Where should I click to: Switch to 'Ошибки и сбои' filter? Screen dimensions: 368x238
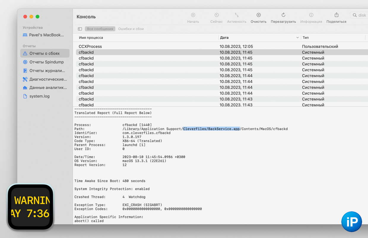click(x=131, y=29)
